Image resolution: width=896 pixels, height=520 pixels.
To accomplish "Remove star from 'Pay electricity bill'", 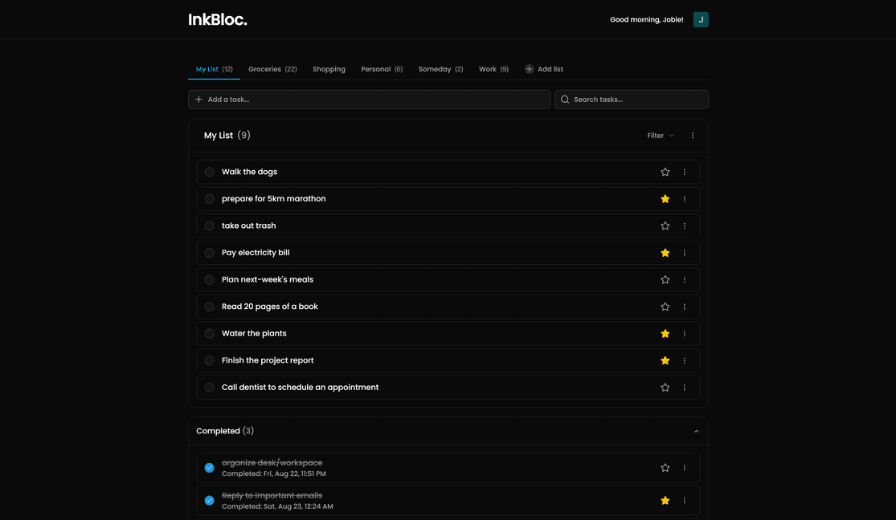I will tap(665, 253).
